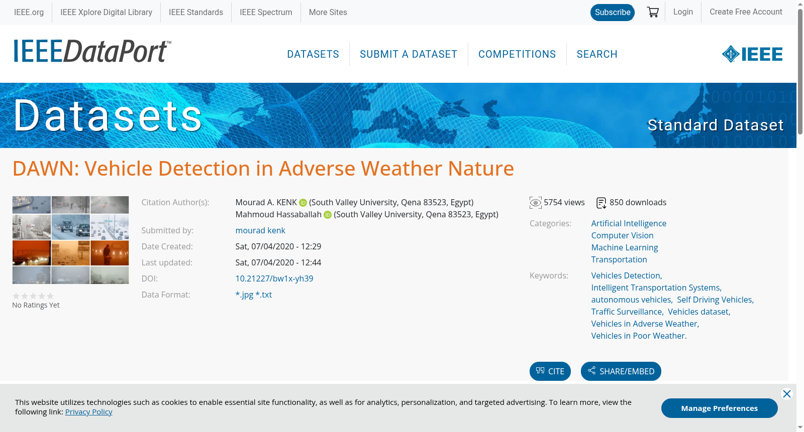Click Manage Preferences button
Image resolution: width=804 pixels, height=432 pixels.
coord(720,408)
